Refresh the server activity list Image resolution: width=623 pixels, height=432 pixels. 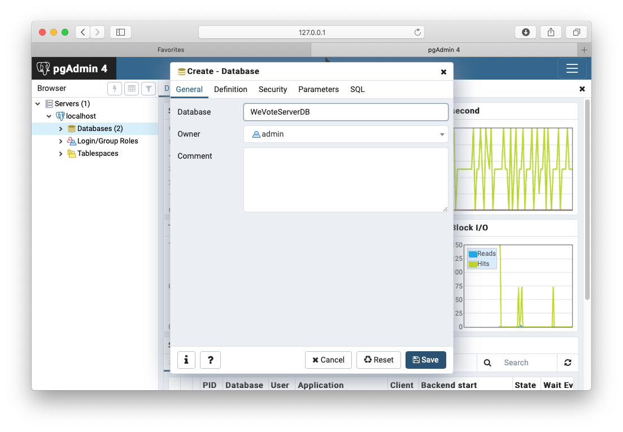point(568,363)
